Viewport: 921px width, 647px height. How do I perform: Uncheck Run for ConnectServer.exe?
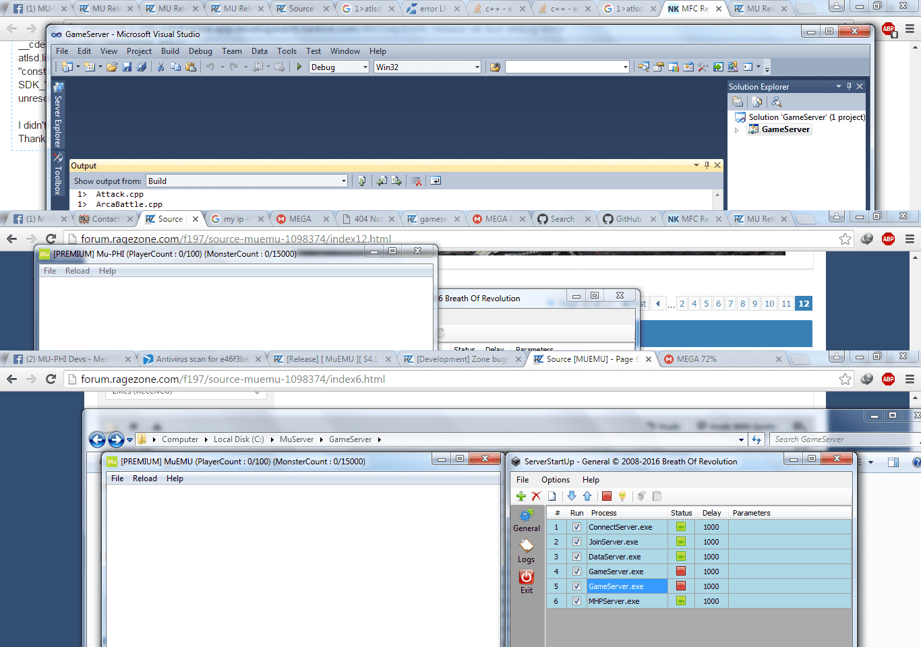pyautogui.click(x=576, y=527)
